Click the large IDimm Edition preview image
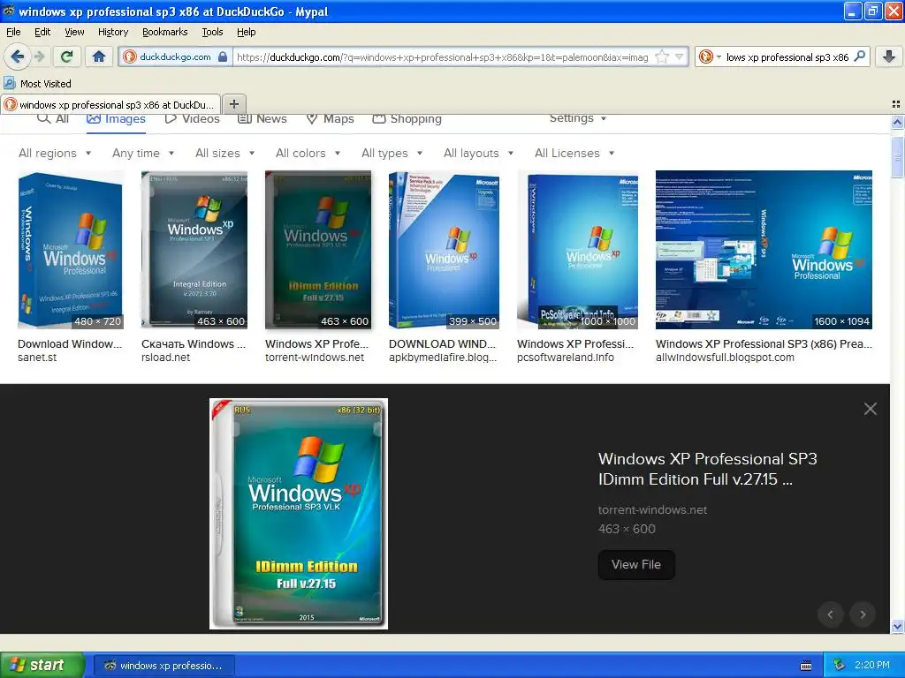The height and width of the screenshot is (678, 905). pyautogui.click(x=299, y=514)
